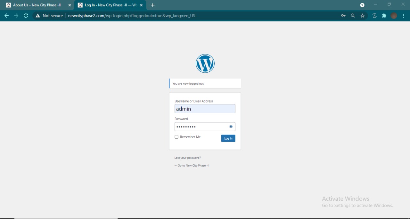
Task: Click the address bar URL newcityphase2.com
Action: coord(132,16)
